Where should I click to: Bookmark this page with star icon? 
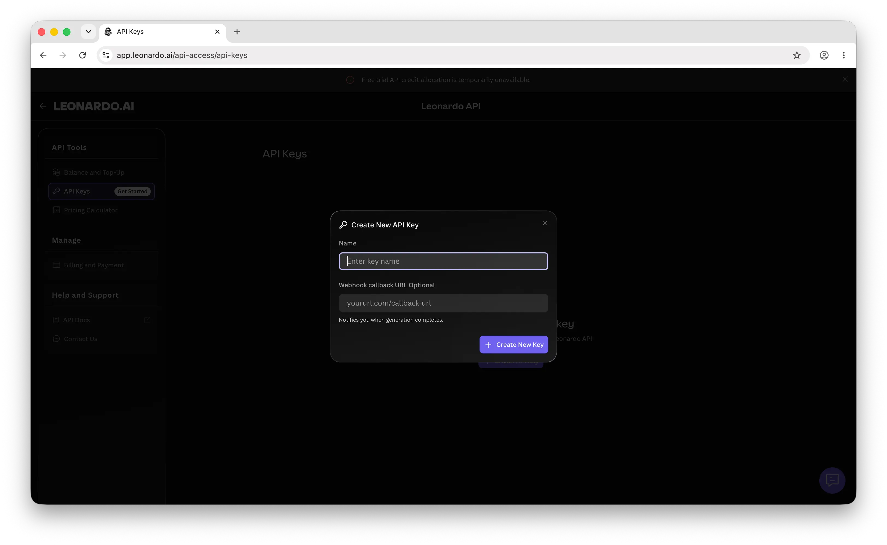click(x=797, y=55)
